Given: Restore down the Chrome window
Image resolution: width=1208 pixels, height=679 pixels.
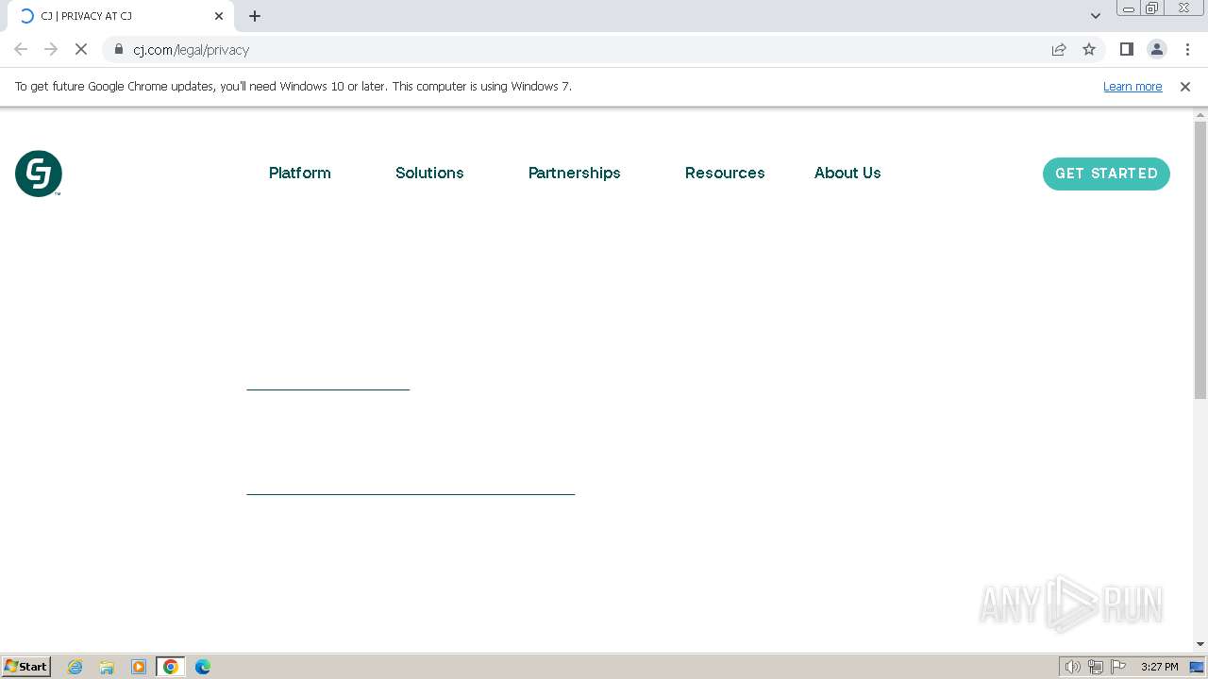Looking at the screenshot, I should click(1152, 8).
